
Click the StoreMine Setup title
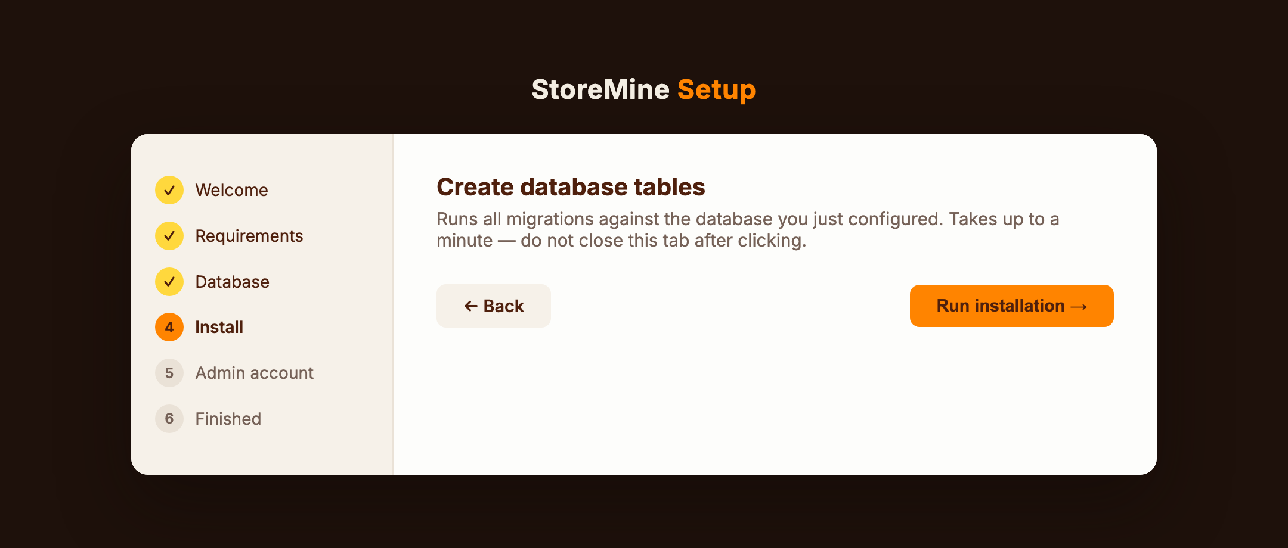pyautogui.click(x=643, y=89)
